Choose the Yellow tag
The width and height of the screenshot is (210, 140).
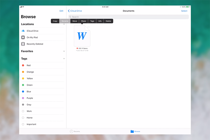pos(43,79)
